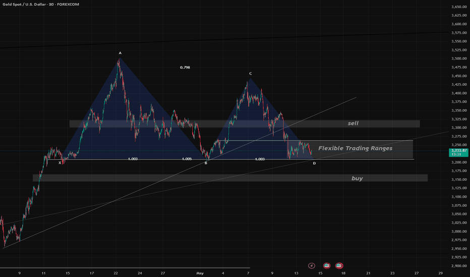470x277 pixels.
Task: Click the 23 date label on time axis
Action: point(392,273)
